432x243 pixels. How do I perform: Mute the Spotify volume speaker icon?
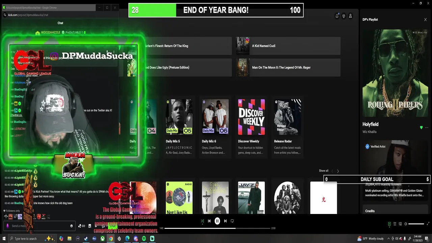tap(406, 224)
